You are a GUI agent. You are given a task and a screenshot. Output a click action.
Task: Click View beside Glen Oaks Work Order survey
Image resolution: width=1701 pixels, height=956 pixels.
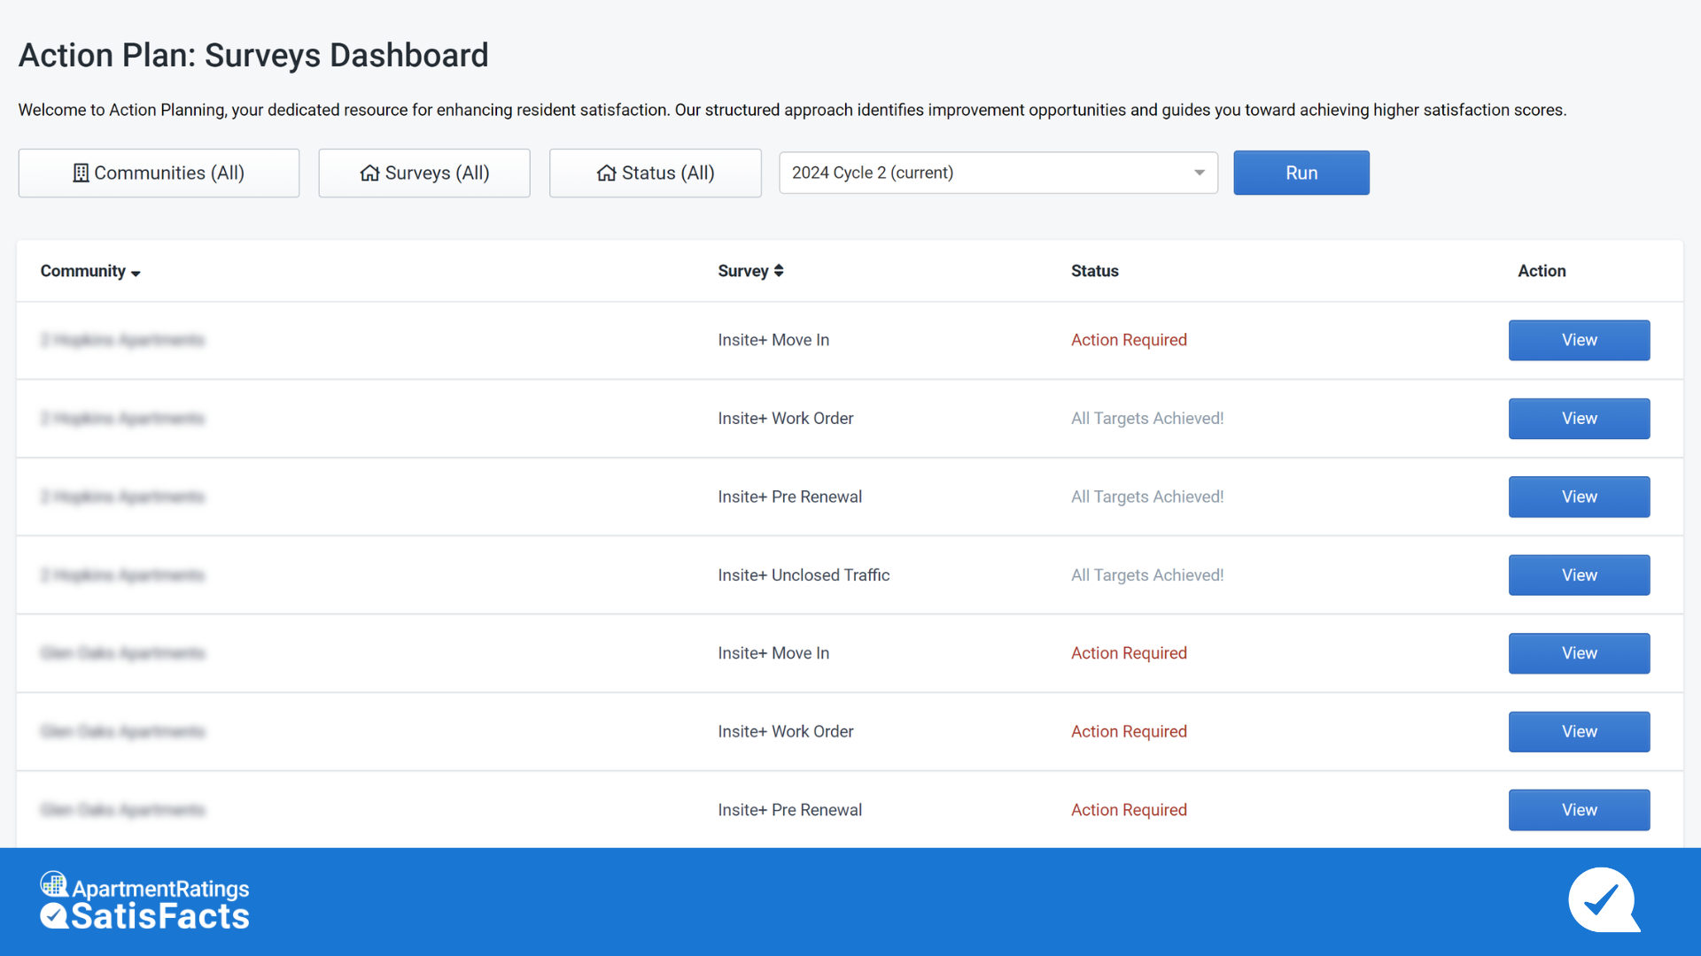[1579, 731]
